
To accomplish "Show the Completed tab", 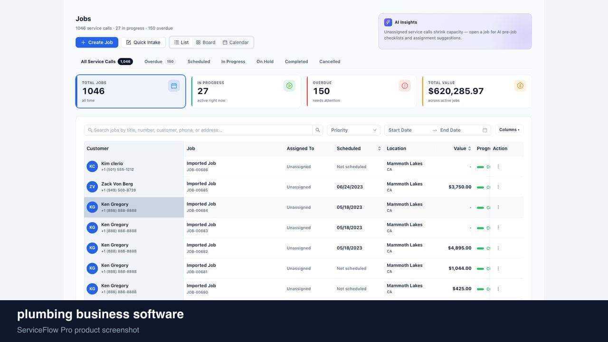I will pyautogui.click(x=296, y=62).
